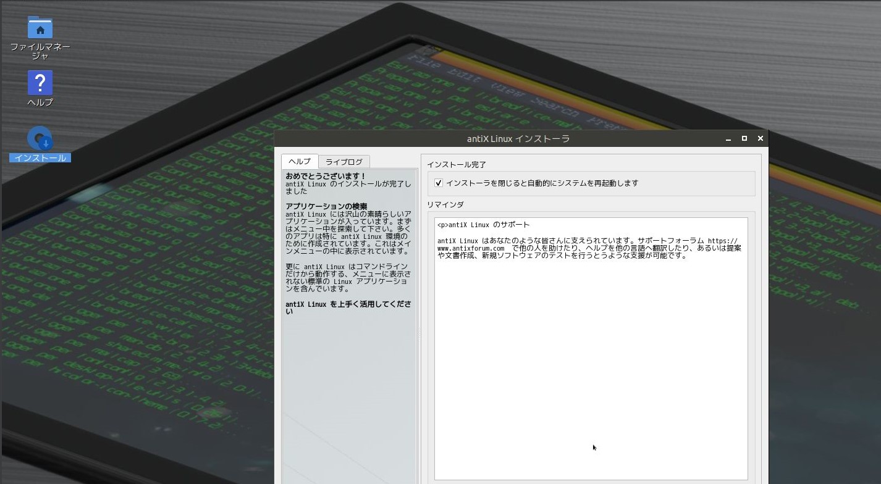Click the antiX Linux を上手く活用してください text
This screenshot has width=881, height=484.
click(x=348, y=308)
